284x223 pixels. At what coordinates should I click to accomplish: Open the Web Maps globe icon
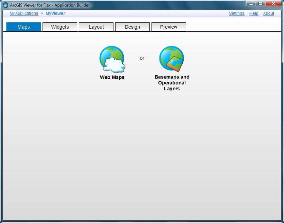[x=112, y=59]
